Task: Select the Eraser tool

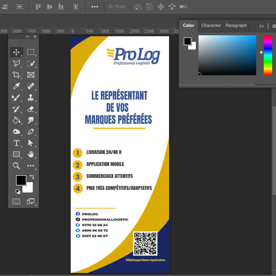Action: (31, 109)
